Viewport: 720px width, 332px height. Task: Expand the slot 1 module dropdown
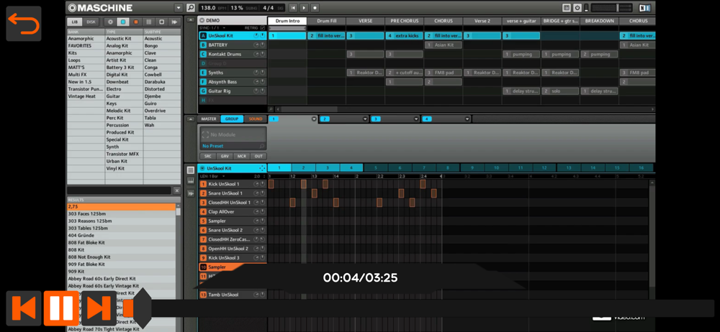[x=314, y=119]
